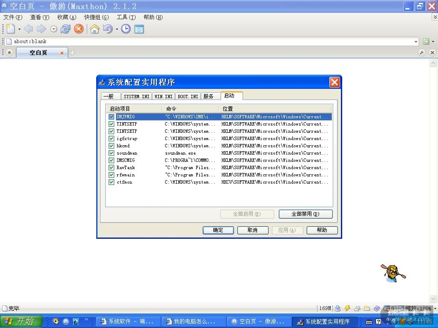Click the 开始 Start button

21,321
